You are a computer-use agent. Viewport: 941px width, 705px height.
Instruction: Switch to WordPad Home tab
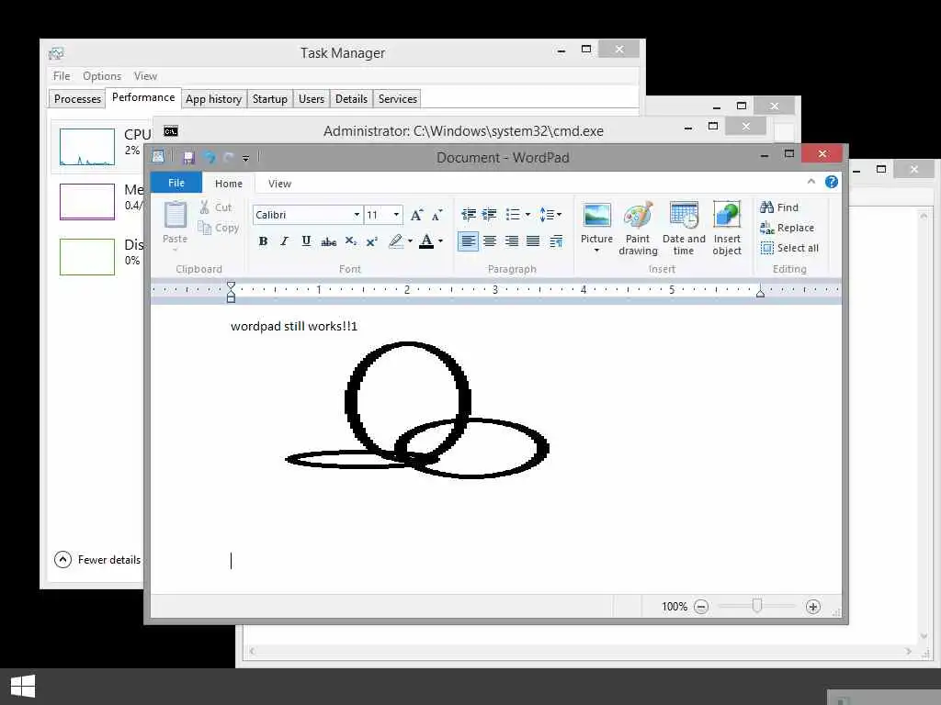click(229, 184)
